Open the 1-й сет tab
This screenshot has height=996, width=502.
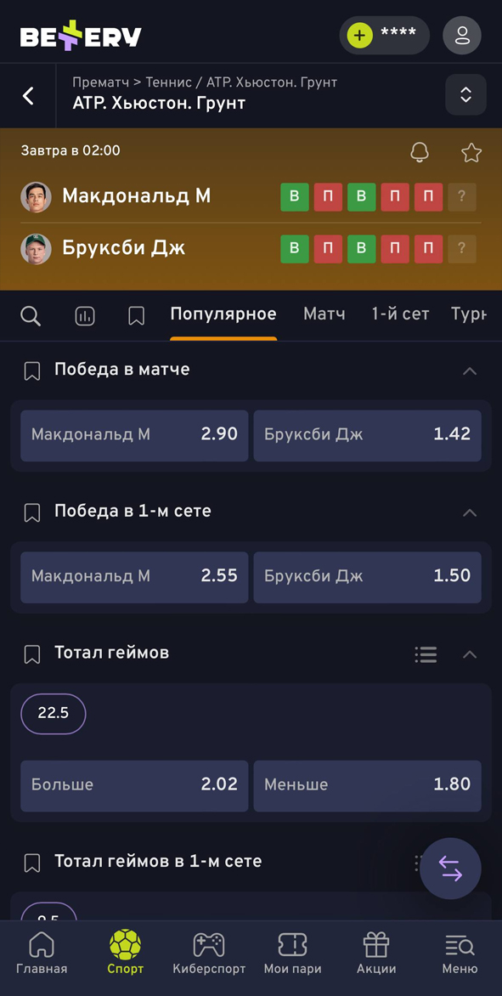click(400, 314)
